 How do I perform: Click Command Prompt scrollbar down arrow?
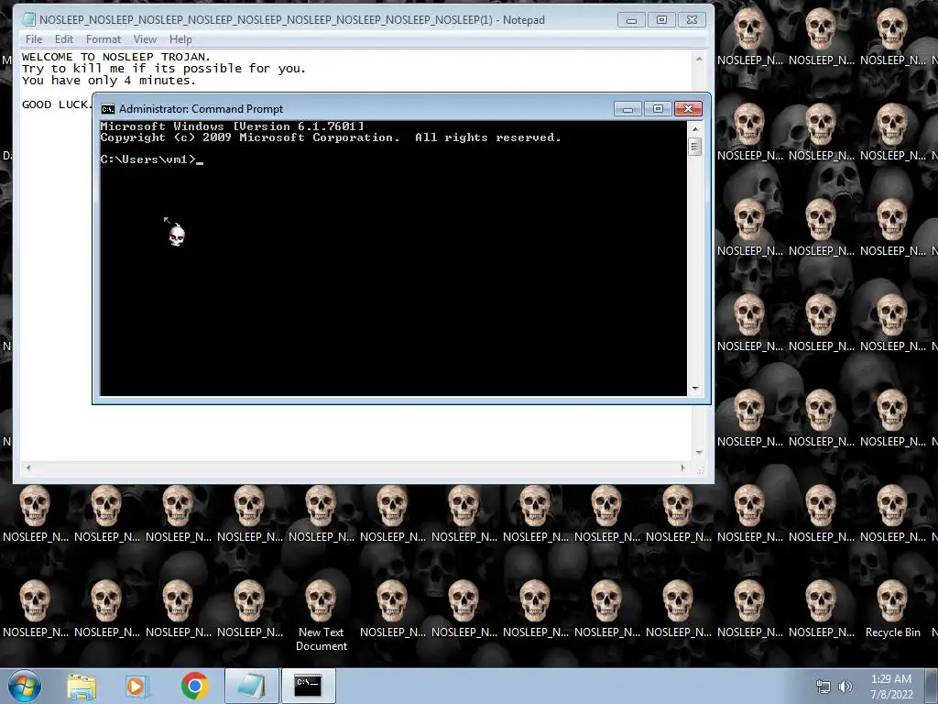pyautogui.click(x=694, y=389)
